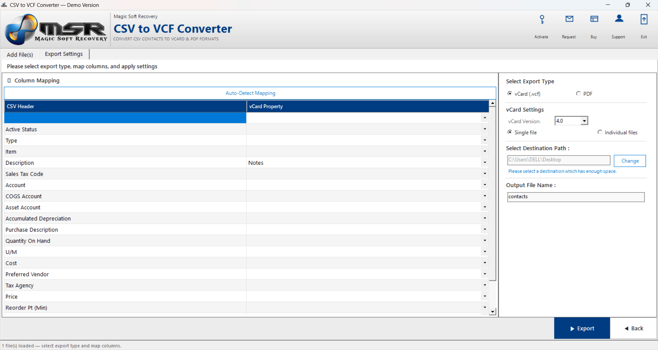Expand vCard Property dropdown for Price row

tap(485, 296)
